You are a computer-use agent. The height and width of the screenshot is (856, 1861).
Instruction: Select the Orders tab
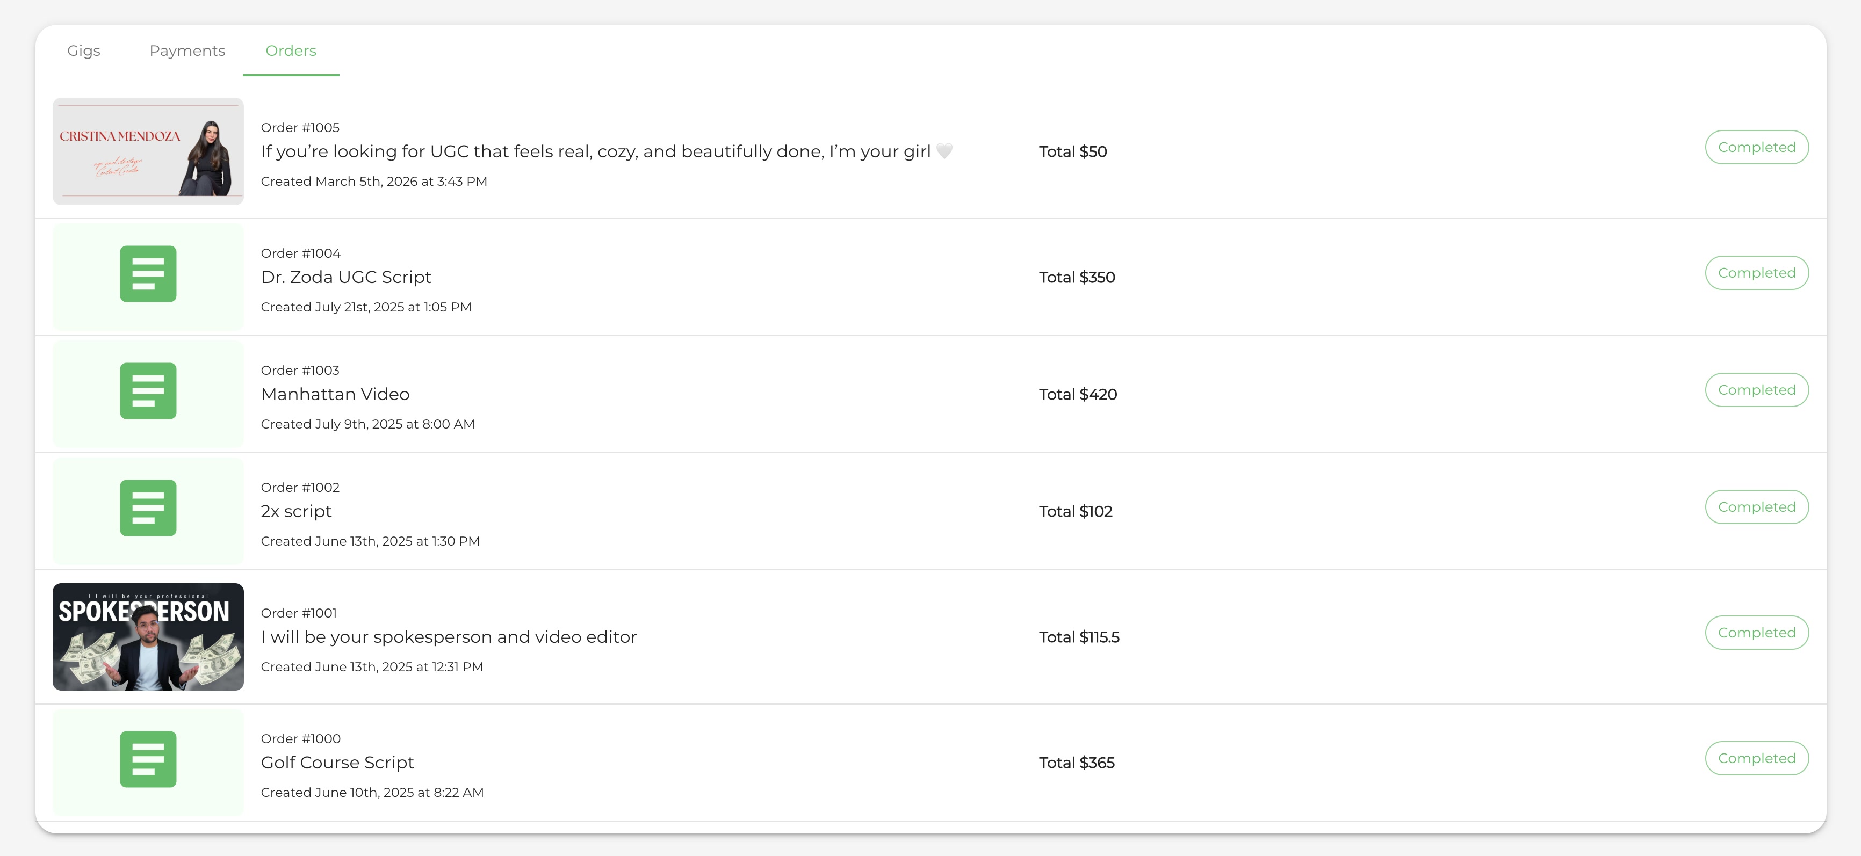[291, 50]
